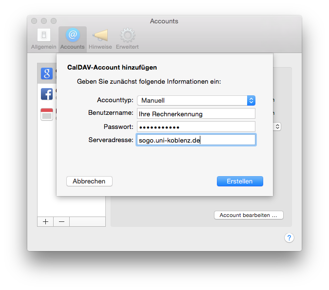This screenshot has width=329, height=290.
Task: Click the window zoom button
Action: (x=54, y=21)
